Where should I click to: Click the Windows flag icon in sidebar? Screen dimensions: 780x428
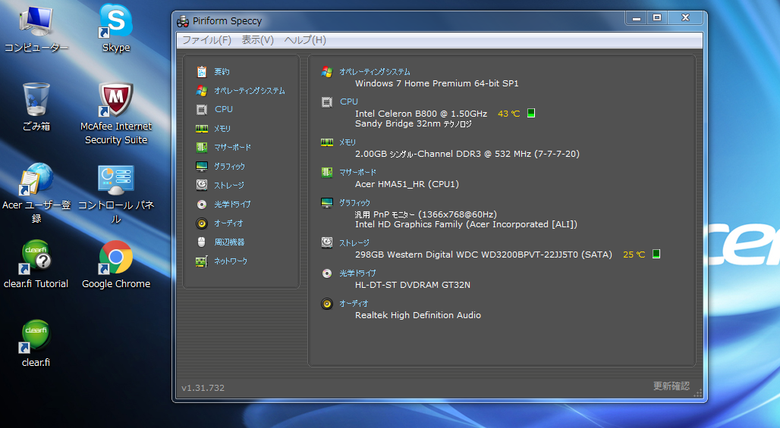(x=202, y=90)
